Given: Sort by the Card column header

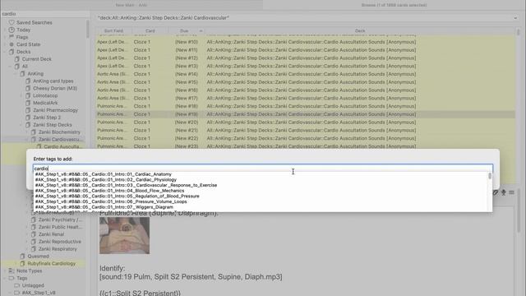Looking at the screenshot, I should 150,31.
